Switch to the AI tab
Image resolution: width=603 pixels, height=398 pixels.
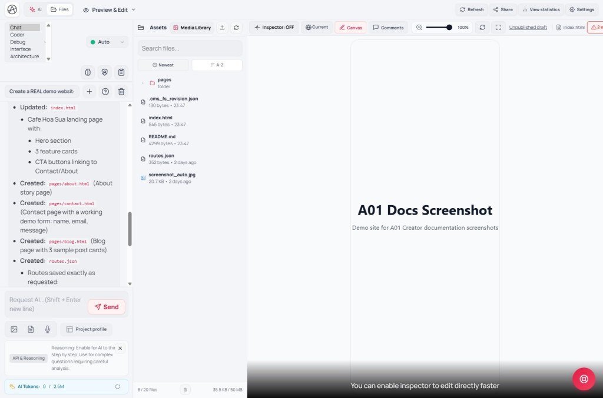pyautogui.click(x=35, y=9)
